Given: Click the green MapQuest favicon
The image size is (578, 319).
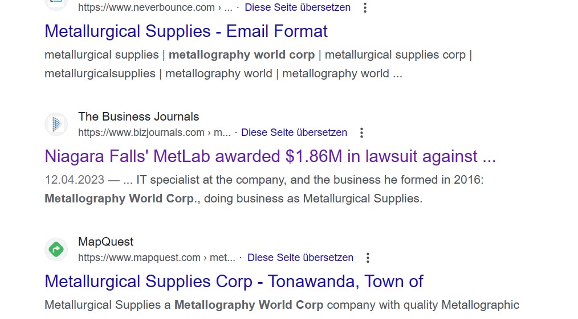Looking at the screenshot, I should coord(56,250).
